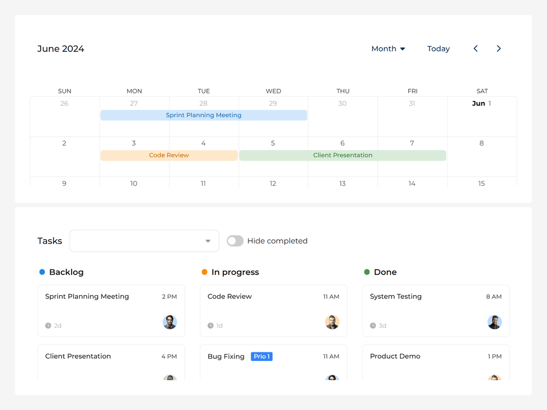Click the Sprint Planning Meeting event bar
The image size is (547, 410).
click(x=204, y=115)
